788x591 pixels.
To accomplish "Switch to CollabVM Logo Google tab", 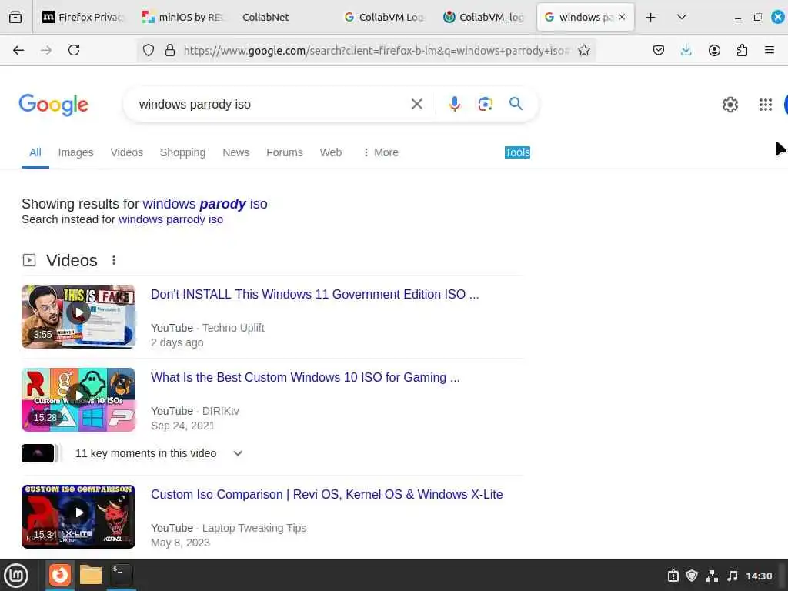I will [383, 17].
